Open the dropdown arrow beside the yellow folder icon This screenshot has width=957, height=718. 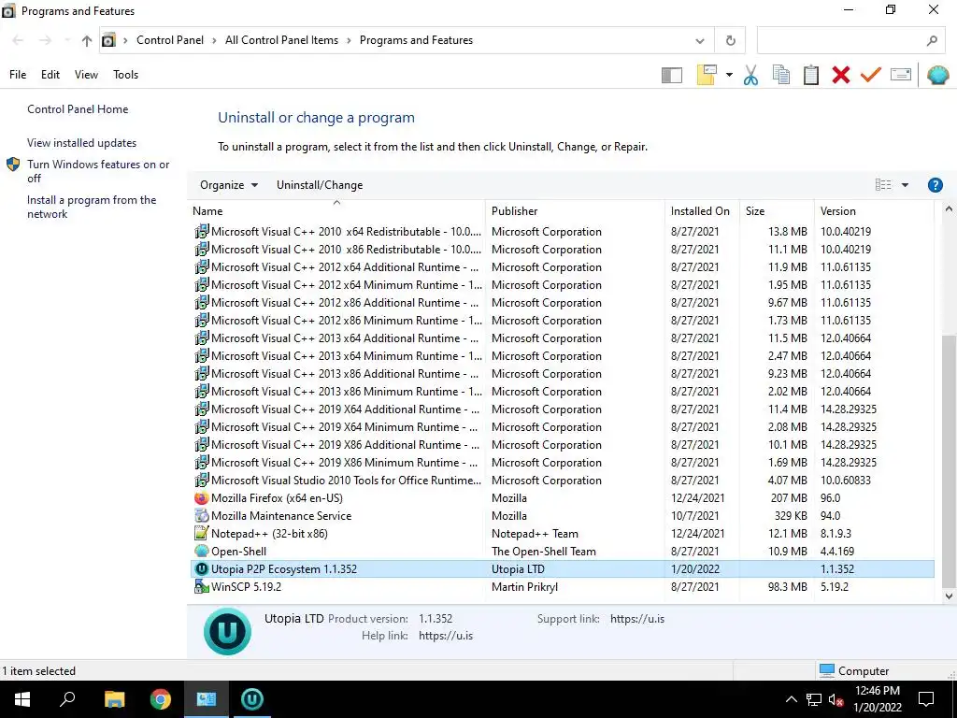tap(729, 75)
